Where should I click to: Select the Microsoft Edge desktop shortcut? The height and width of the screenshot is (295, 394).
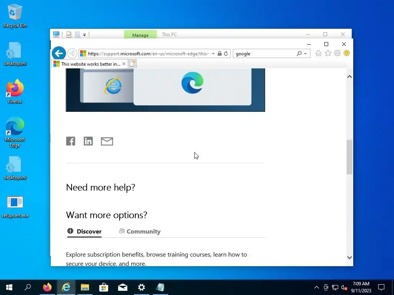(15, 132)
